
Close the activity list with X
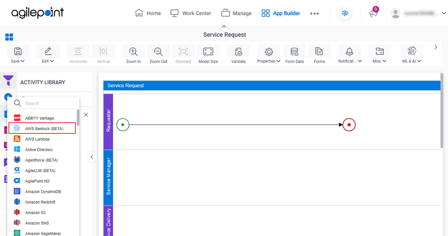coord(86,115)
